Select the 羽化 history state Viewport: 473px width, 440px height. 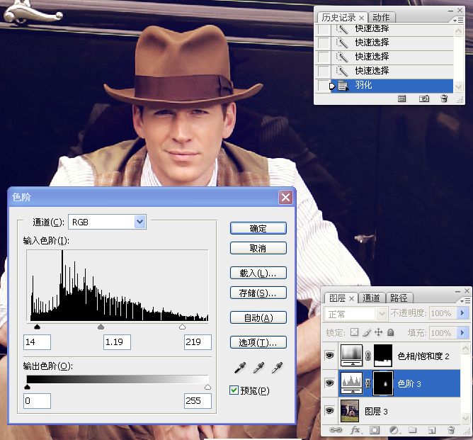coord(392,86)
